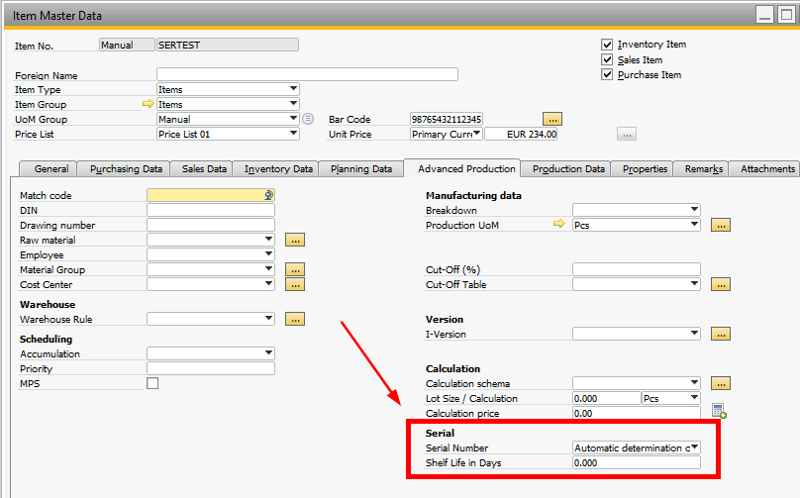The height and width of the screenshot is (498, 800).
Task: Open the Item Type dropdown
Action: (293, 89)
